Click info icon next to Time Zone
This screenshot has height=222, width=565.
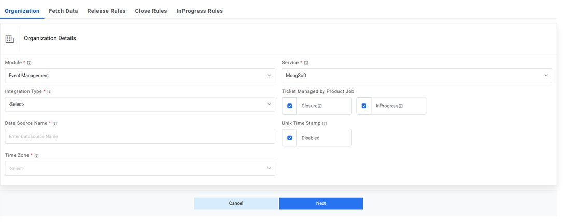pos(37,155)
